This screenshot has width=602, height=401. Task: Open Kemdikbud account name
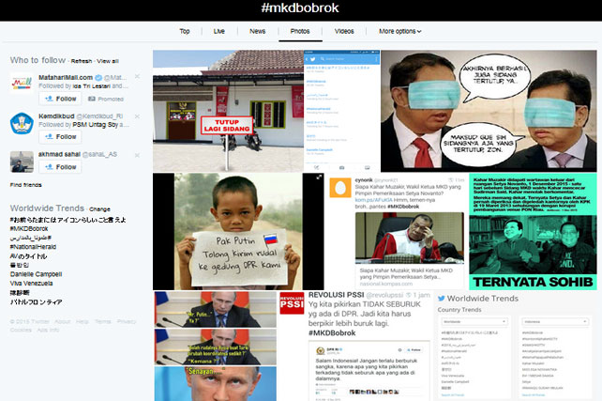tap(56, 116)
